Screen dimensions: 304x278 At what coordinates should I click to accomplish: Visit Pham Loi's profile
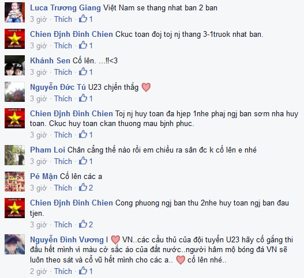[x=47, y=150]
